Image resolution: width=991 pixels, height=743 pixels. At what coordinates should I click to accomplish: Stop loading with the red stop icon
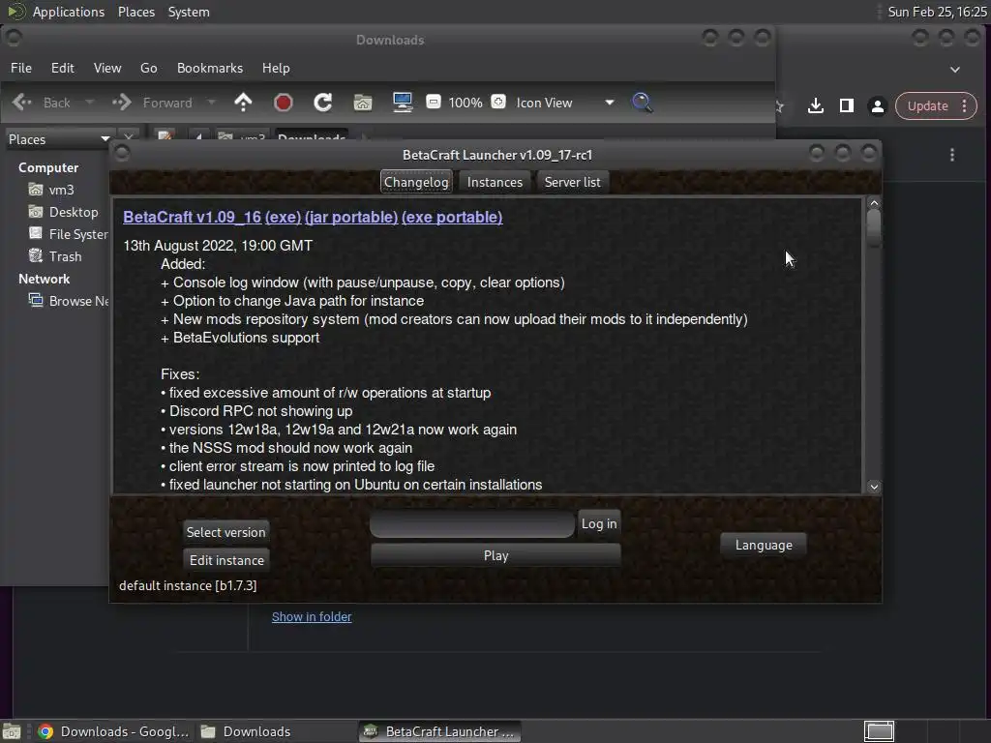tap(284, 103)
